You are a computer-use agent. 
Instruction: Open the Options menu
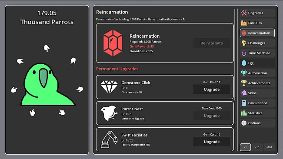tap(257, 123)
